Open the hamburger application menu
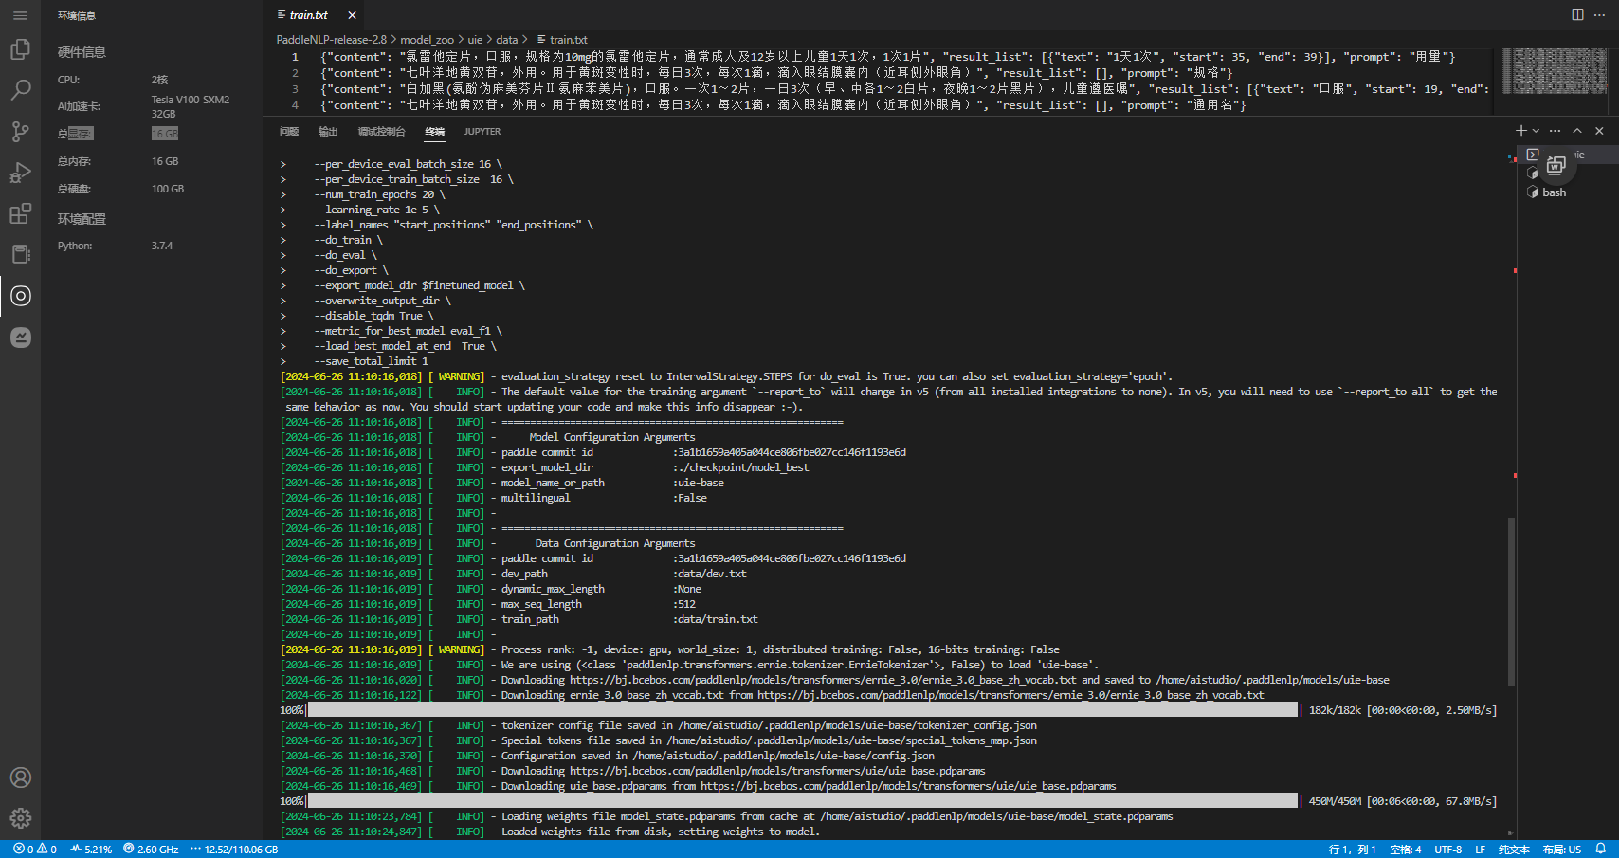 coord(20,15)
